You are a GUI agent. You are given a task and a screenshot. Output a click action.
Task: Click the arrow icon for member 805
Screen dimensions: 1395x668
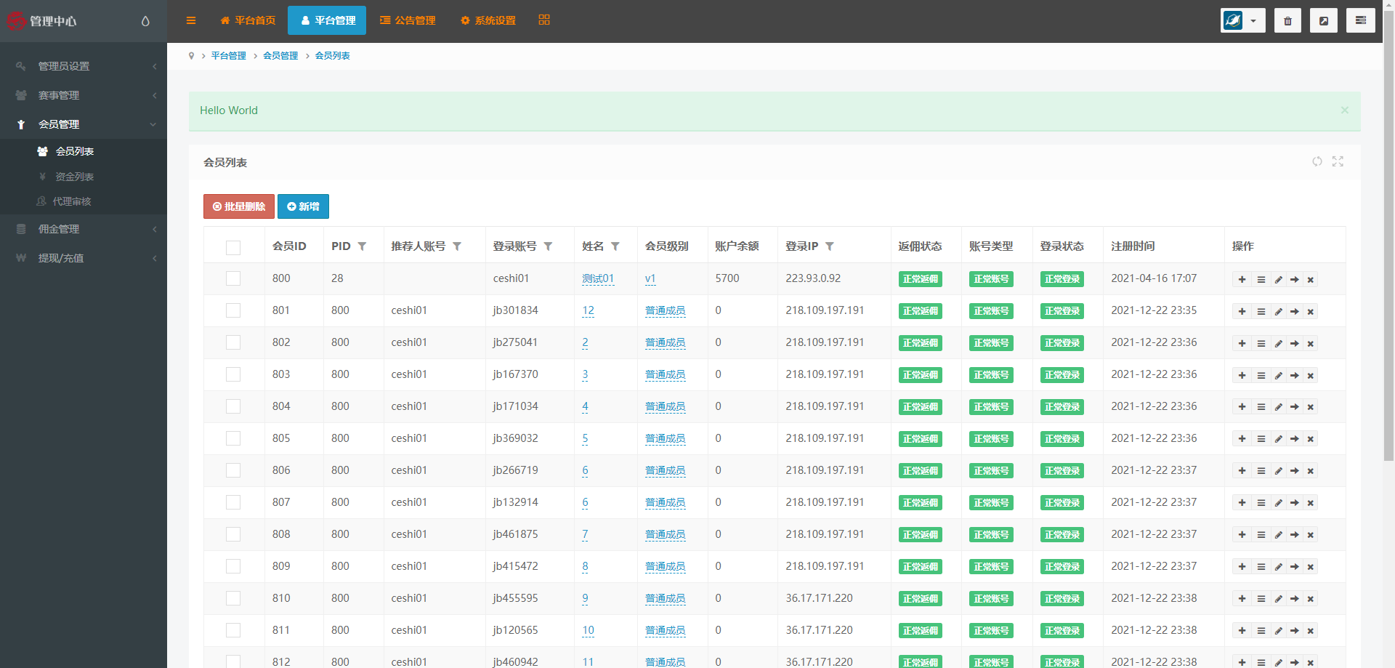tap(1295, 439)
